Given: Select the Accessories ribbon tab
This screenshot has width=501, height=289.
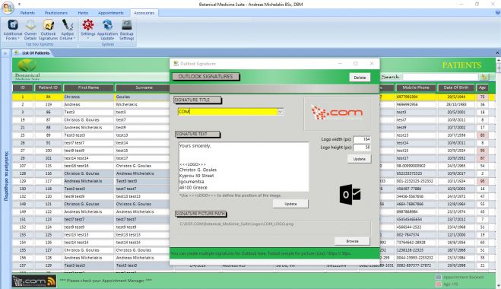Looking at the screenshot, I should pyautogui.click(x=144, y=13).
